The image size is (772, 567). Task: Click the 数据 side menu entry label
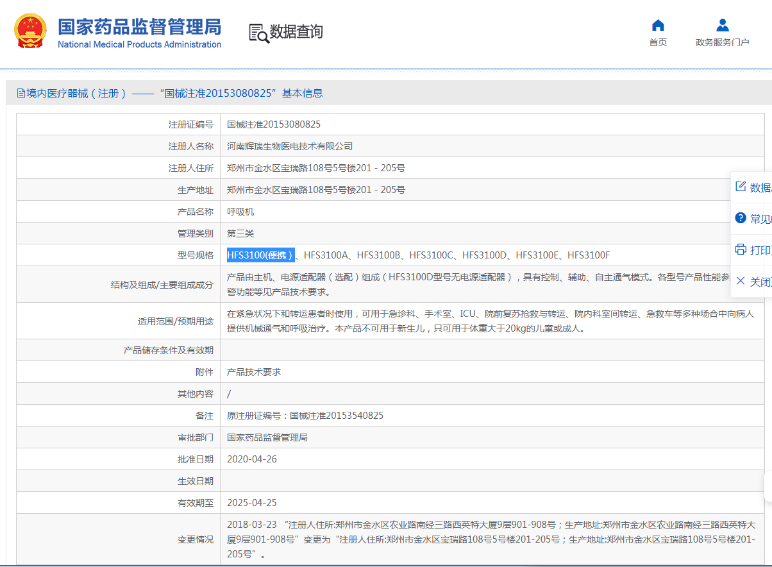(761, 187)
